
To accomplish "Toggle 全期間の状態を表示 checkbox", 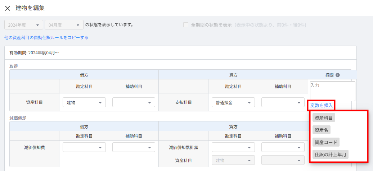I will pos(186,25).
